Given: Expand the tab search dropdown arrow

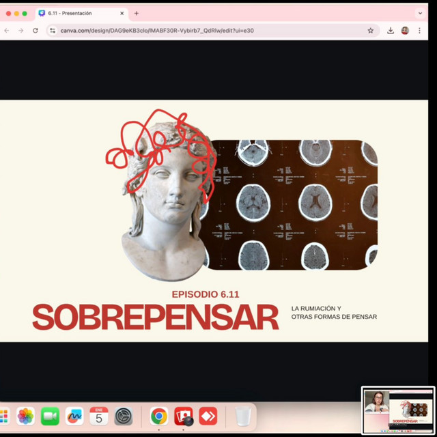Looking at the screenshot, I should [420, 13].
